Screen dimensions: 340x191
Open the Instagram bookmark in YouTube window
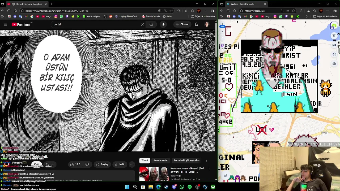[56, 16]
